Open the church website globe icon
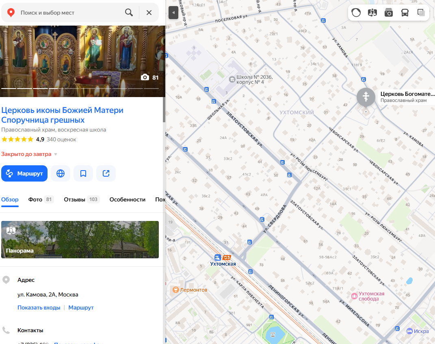435x344 pixels. click(x=61, y=173)
